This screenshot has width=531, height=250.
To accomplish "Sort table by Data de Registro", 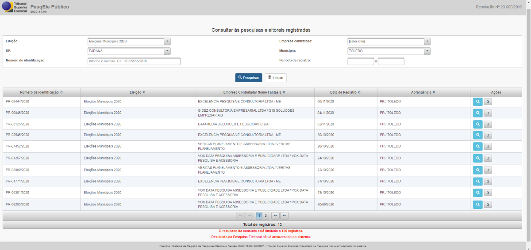I will (x=345, y=92).
